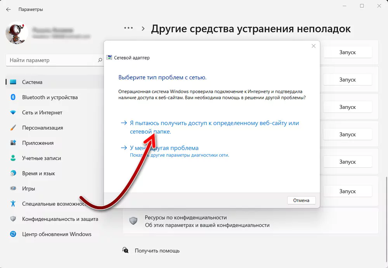Click the Windows Update sync icon
The height and width of the screenshot is (268, 388).
coord(13,234)
